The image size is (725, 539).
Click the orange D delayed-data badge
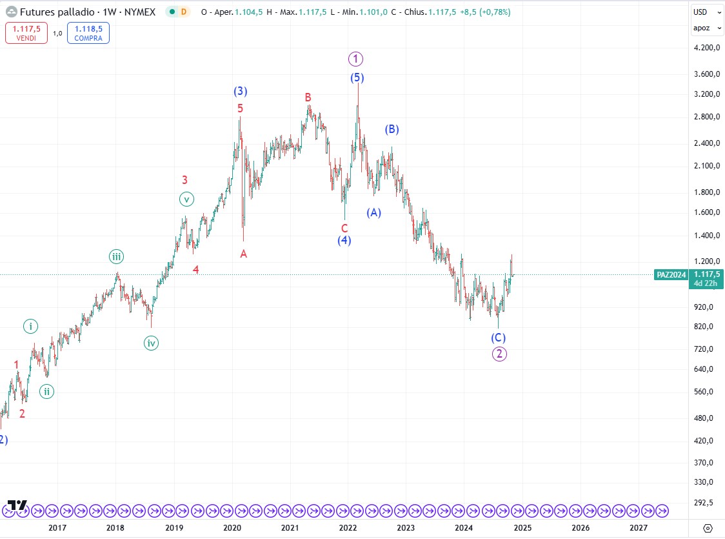(184, 12)
